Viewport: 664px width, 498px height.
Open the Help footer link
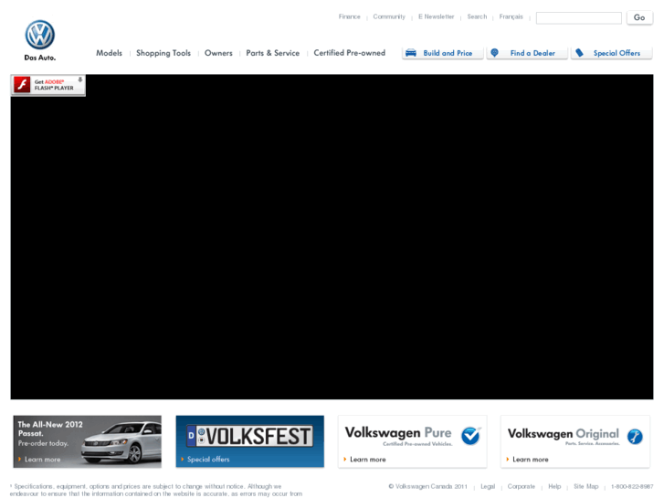coord(554,486)
